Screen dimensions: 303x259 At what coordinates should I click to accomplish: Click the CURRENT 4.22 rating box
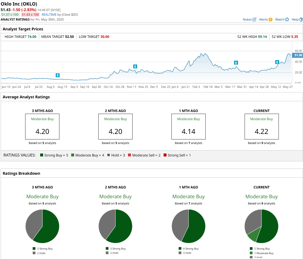(262, 126)
